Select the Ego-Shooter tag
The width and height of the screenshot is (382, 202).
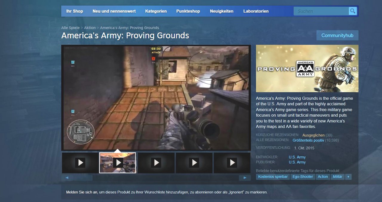303,177
